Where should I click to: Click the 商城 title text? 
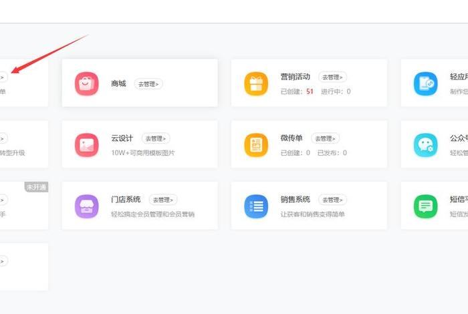(118, 84)
